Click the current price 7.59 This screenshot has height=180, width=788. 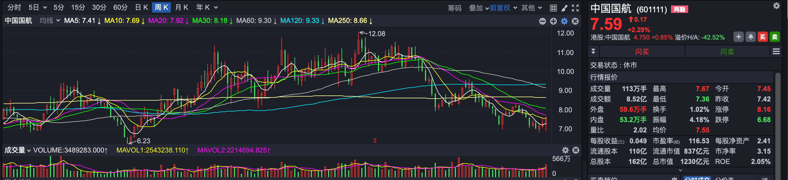tap(606, 24)
